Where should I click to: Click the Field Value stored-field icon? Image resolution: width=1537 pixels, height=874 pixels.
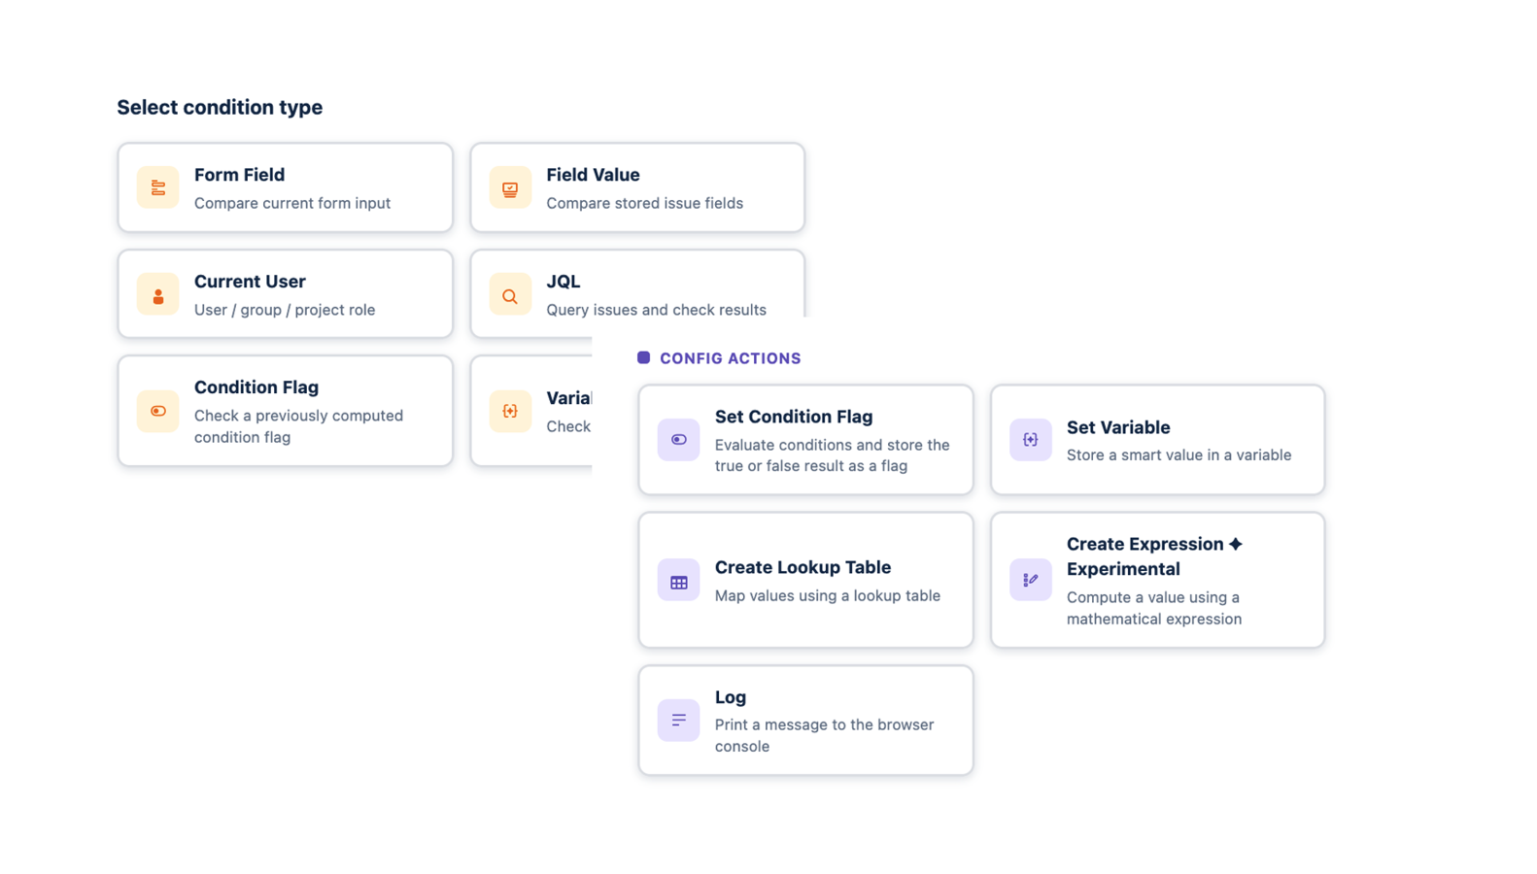(509, 187)
